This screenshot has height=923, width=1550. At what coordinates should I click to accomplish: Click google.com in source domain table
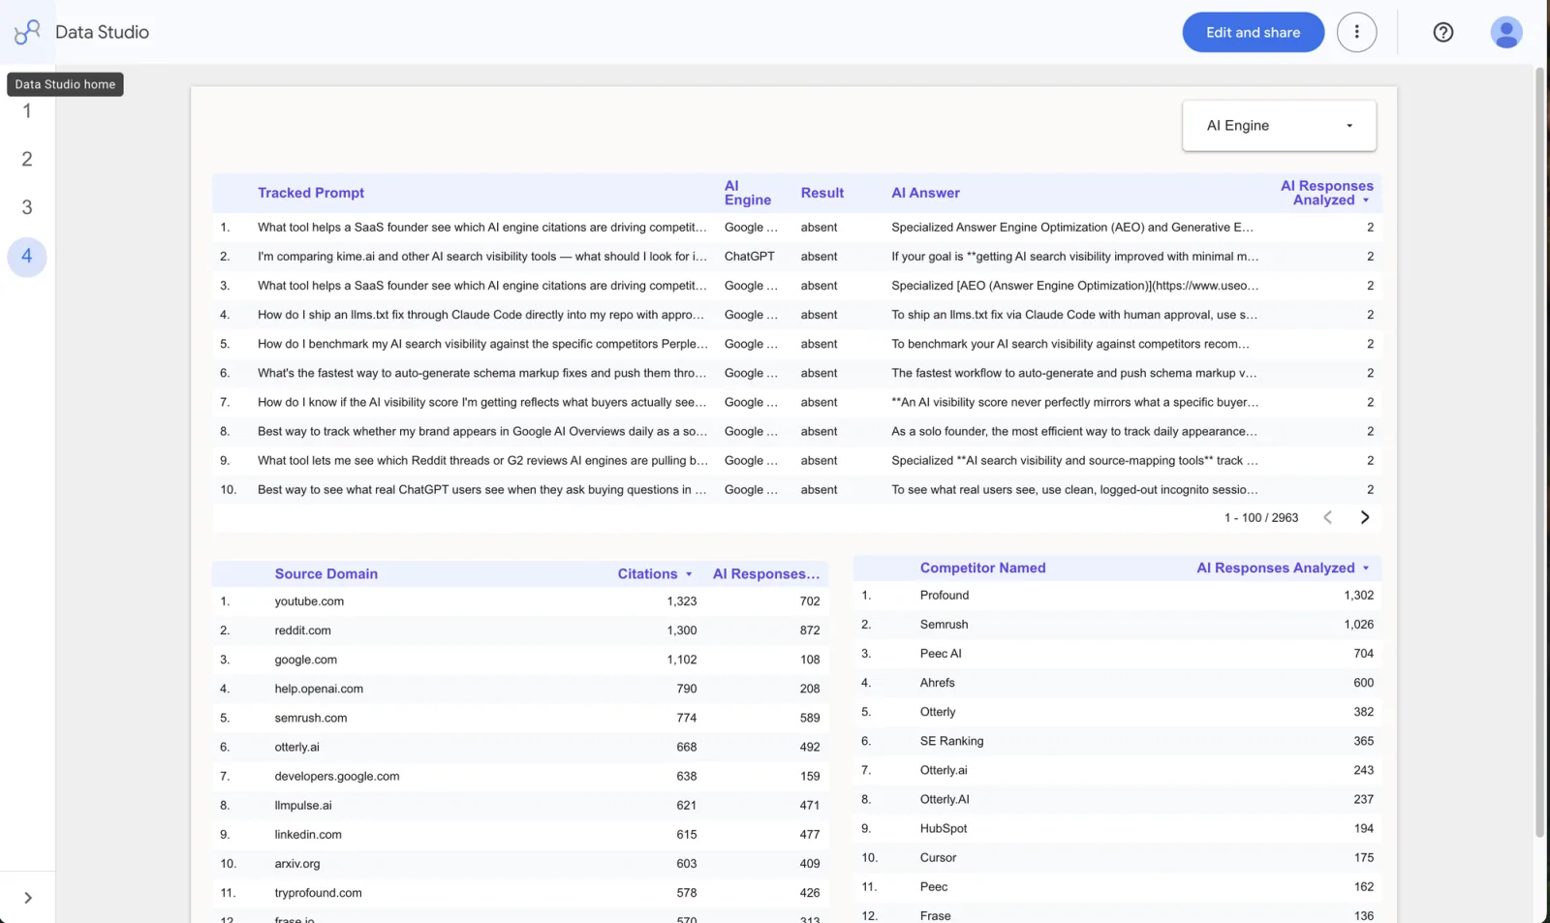(x=305, y=660)
